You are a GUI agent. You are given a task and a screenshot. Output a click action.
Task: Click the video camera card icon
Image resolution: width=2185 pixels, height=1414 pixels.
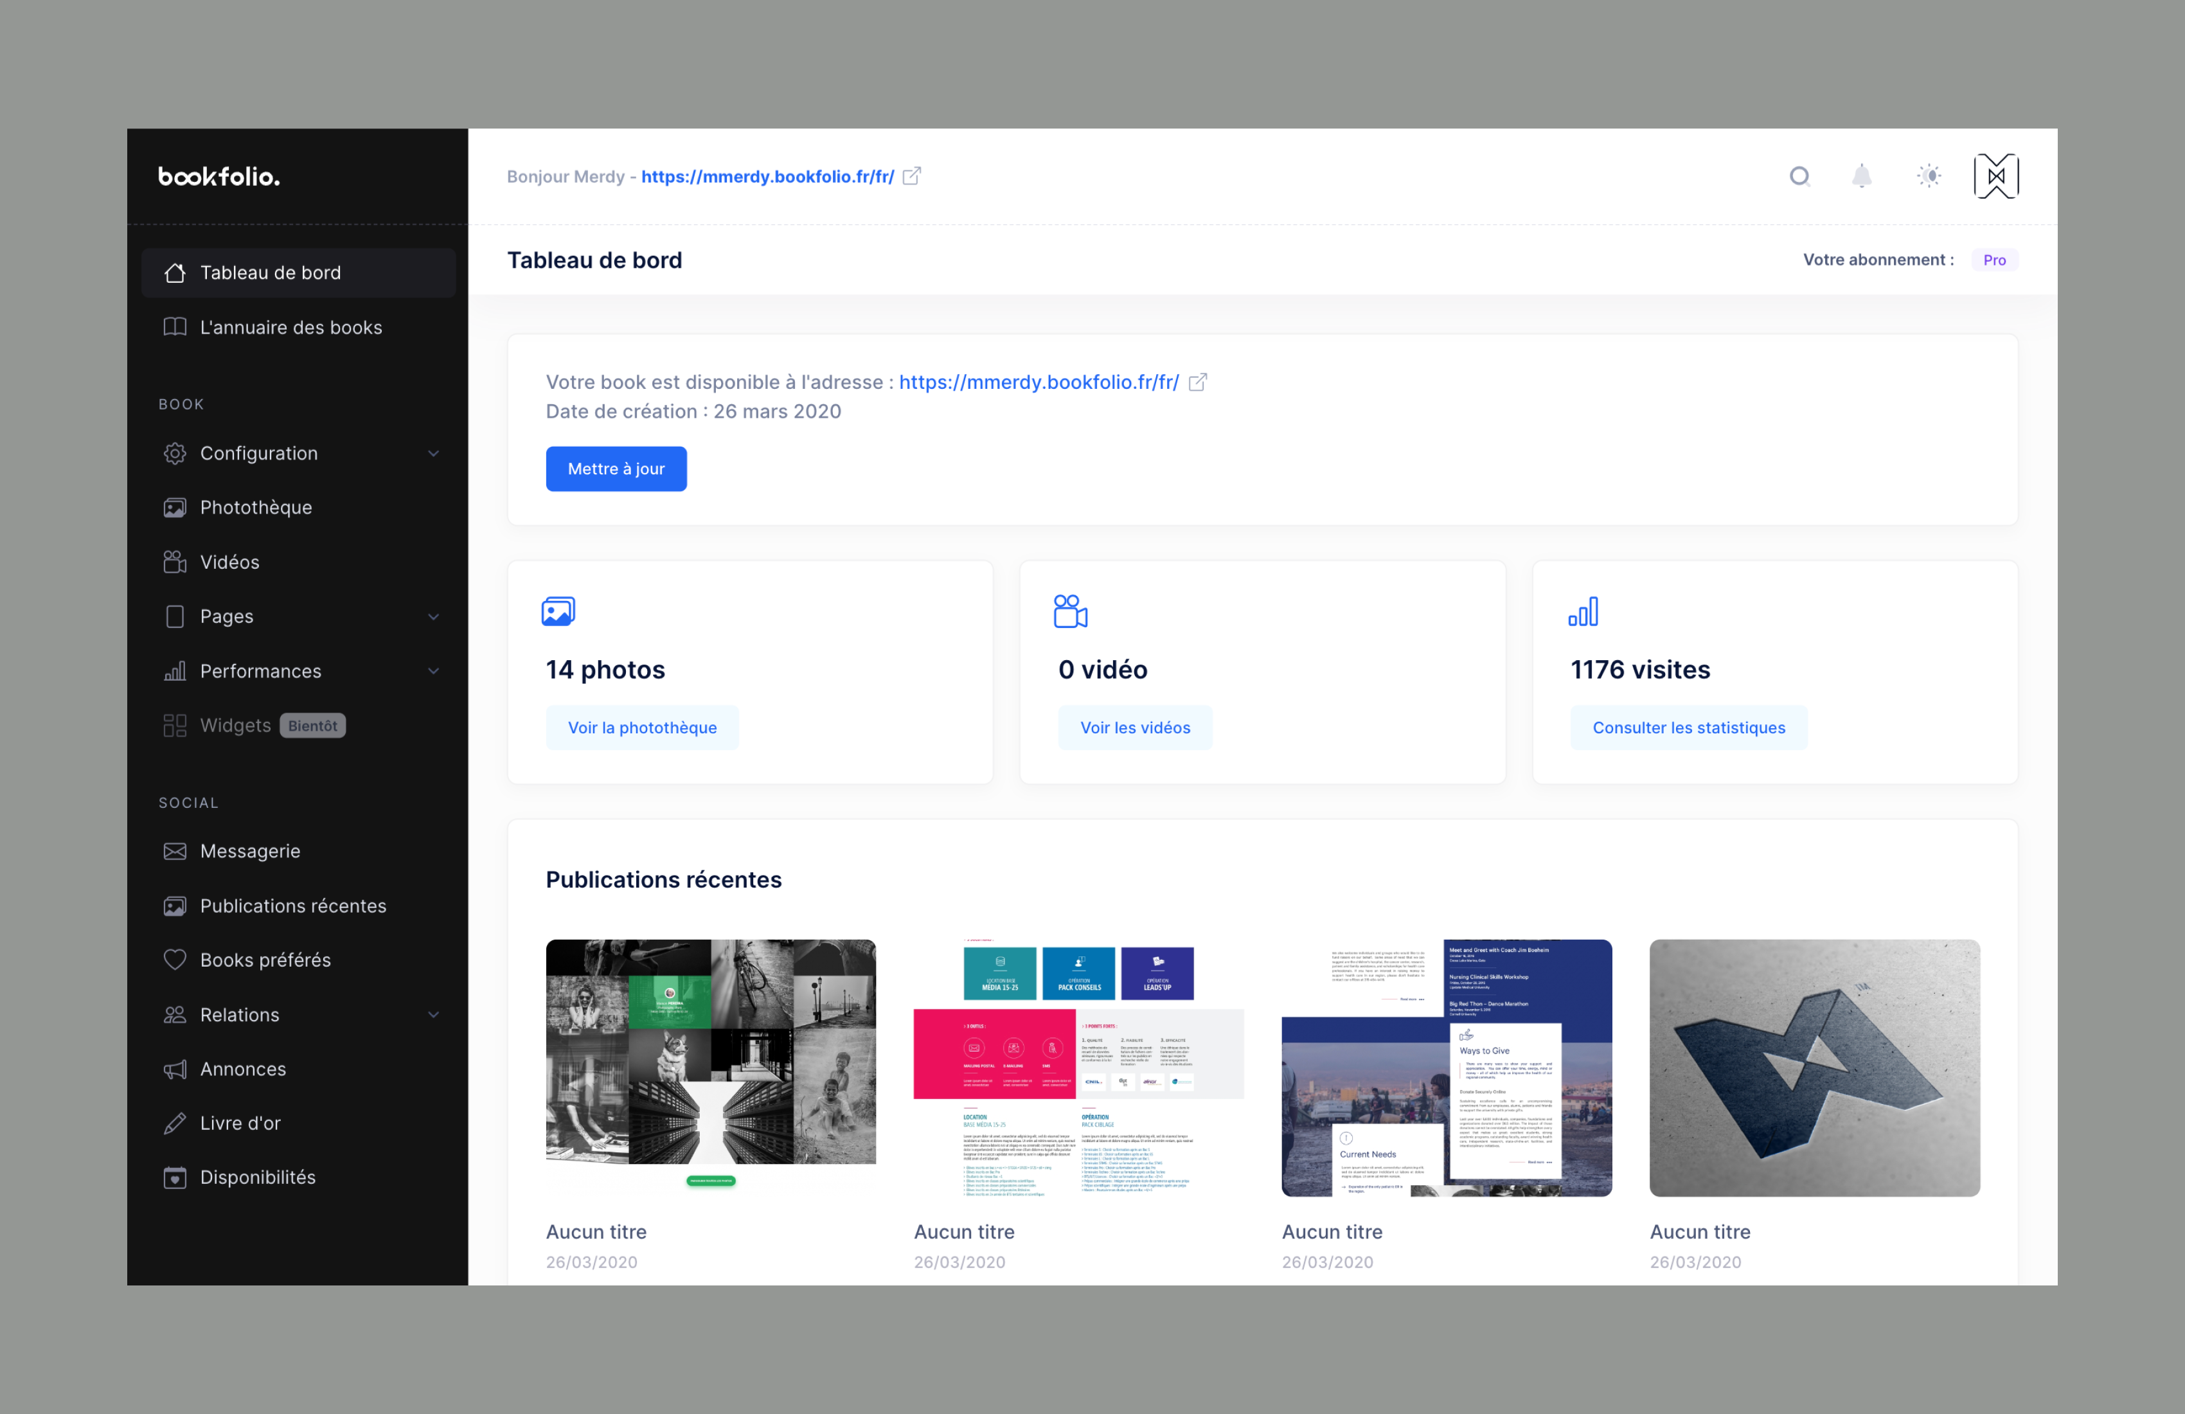coord(1071,611)
